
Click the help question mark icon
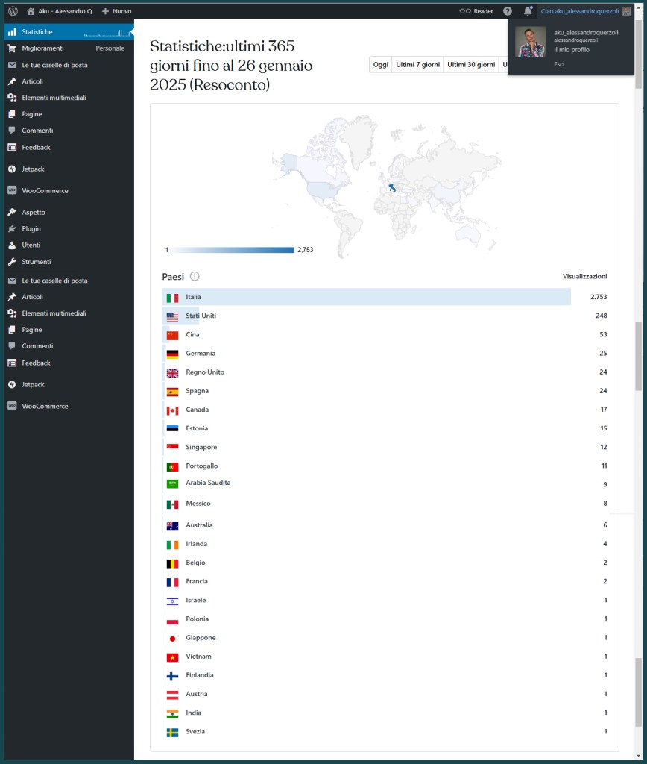(x=508, y=11)
